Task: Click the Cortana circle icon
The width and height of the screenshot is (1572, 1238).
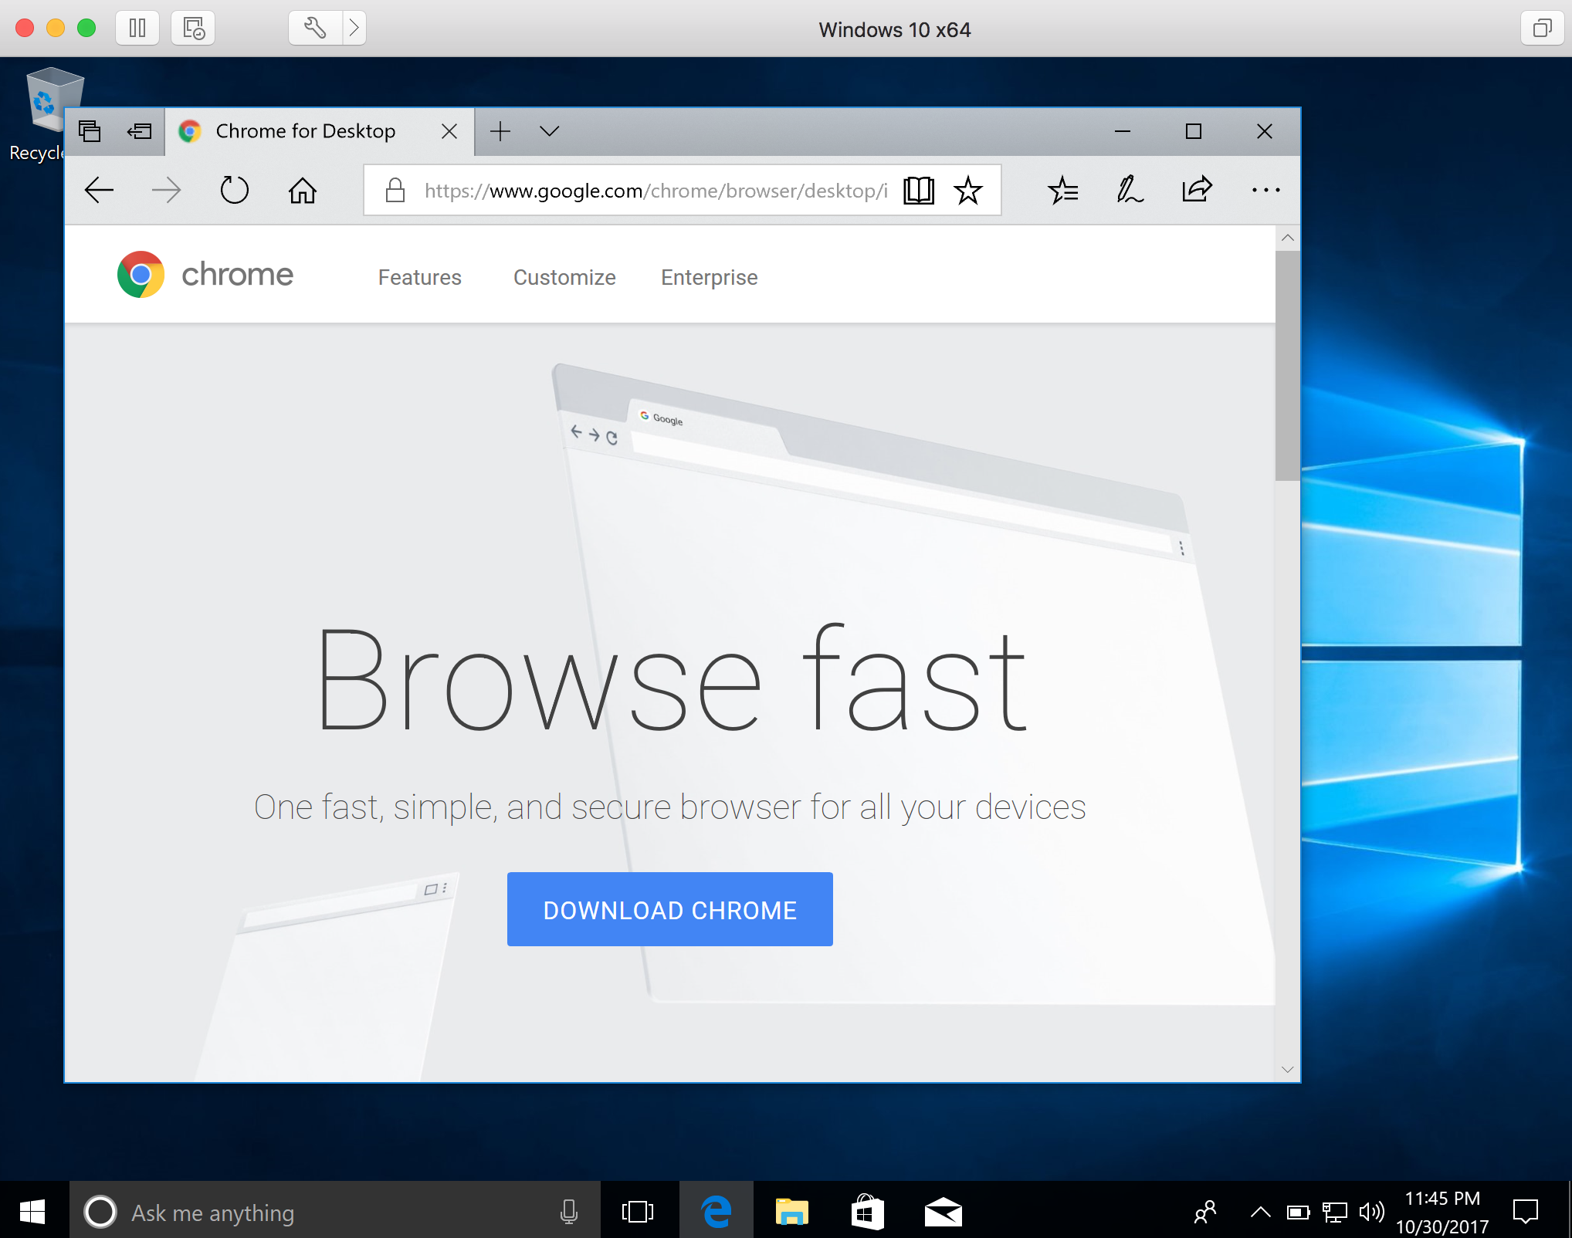Action: tap(100, 1212)
